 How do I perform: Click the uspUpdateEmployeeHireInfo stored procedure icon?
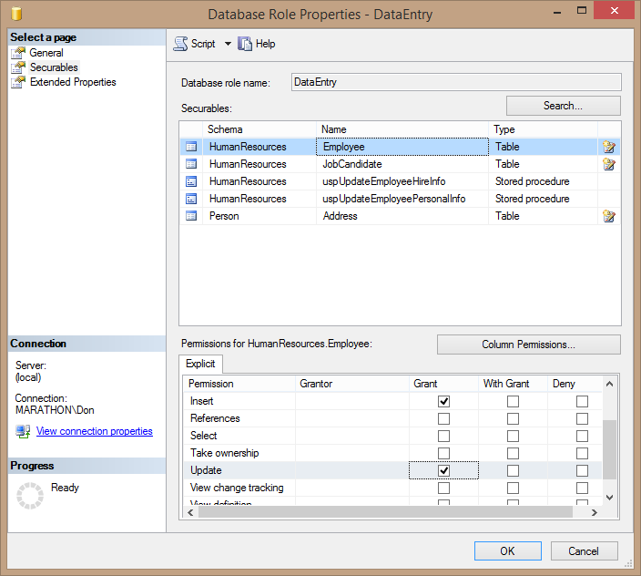pyautogui.click(x=191, y=181)
